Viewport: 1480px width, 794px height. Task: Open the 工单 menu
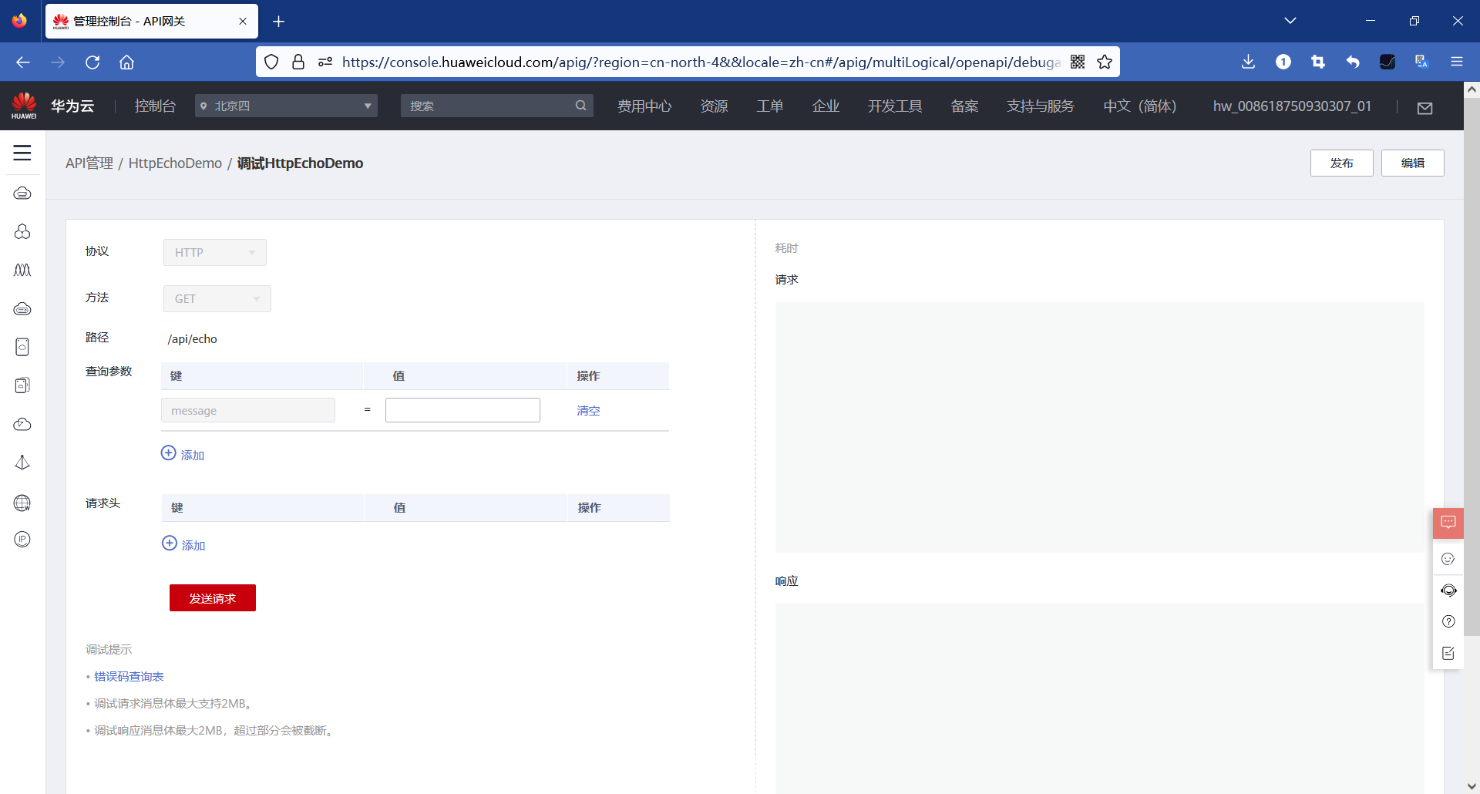pos(769,106)
